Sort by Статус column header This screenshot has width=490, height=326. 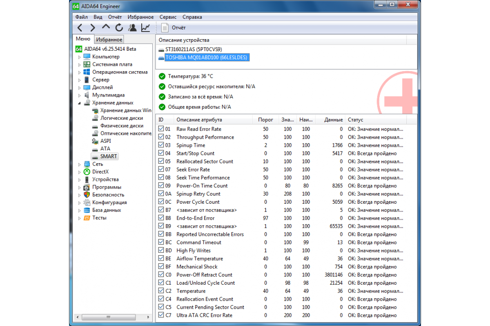coord(376,120)
